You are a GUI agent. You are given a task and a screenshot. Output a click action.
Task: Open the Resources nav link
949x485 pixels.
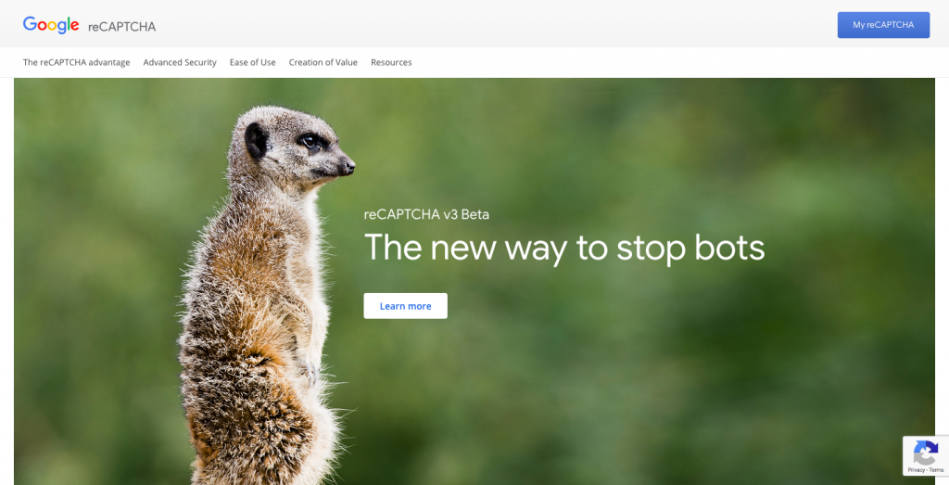coord(391,62)
